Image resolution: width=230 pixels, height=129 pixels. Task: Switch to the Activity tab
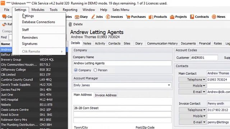coord(100,43)
